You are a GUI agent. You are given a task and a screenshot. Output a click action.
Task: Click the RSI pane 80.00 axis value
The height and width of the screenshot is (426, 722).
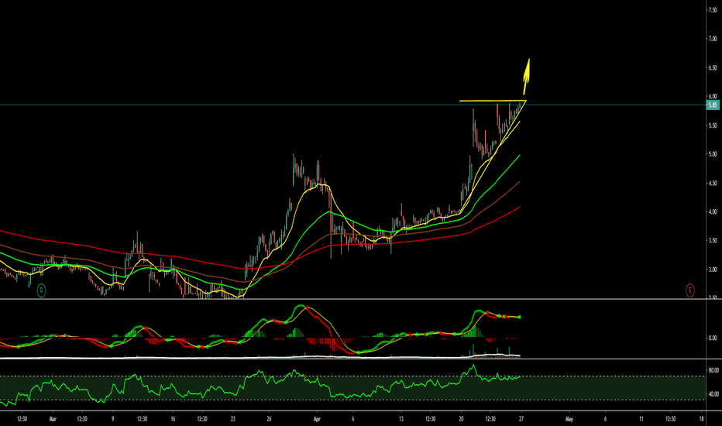[x=713, y=370]
